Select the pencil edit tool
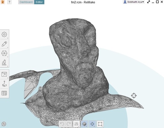 coord(4,44)
